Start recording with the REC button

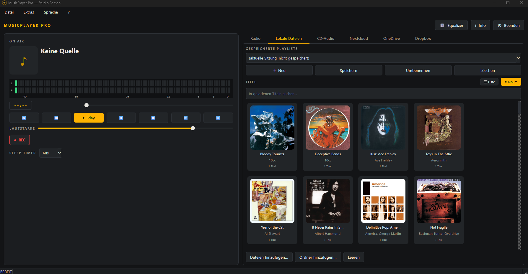click(x=19, y=140)
